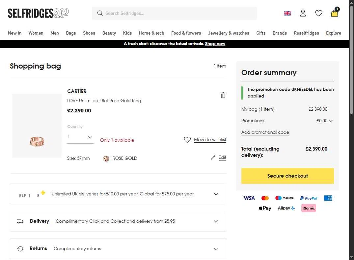Click the Order summary heading
This screenshot has height=260, width=354.
pyautogui.click(x=269, y=72)
